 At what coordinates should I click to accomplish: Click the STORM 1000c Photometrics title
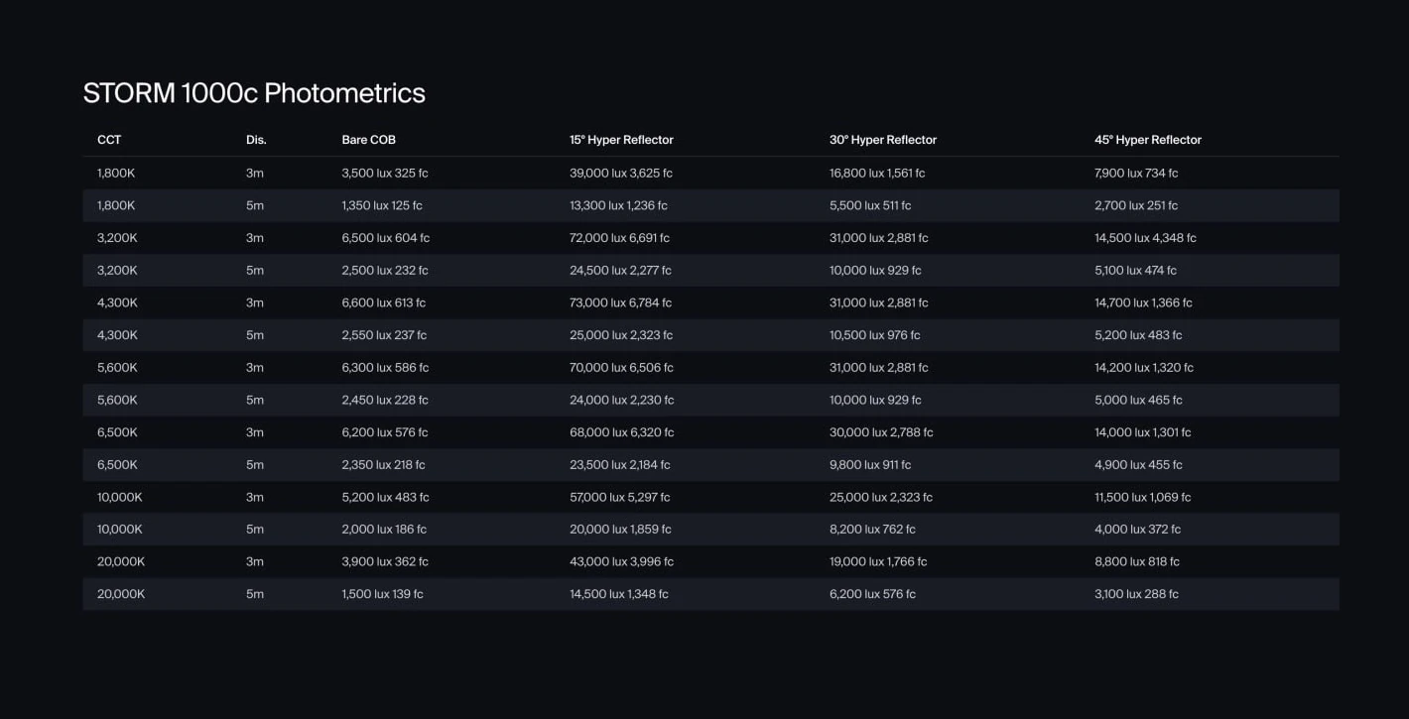pyautogui.click(x=254, y=93)
